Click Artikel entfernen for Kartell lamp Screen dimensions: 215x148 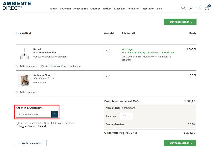[28, 66]
